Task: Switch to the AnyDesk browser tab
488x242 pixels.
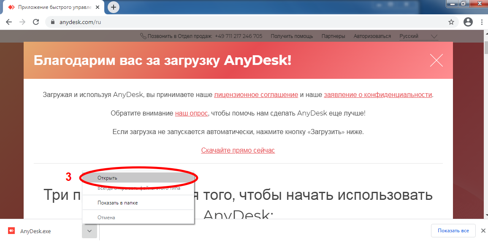Action: (53, 7)
